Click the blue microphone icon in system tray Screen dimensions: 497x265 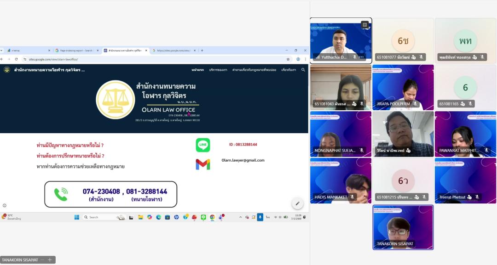coord(260,217)
